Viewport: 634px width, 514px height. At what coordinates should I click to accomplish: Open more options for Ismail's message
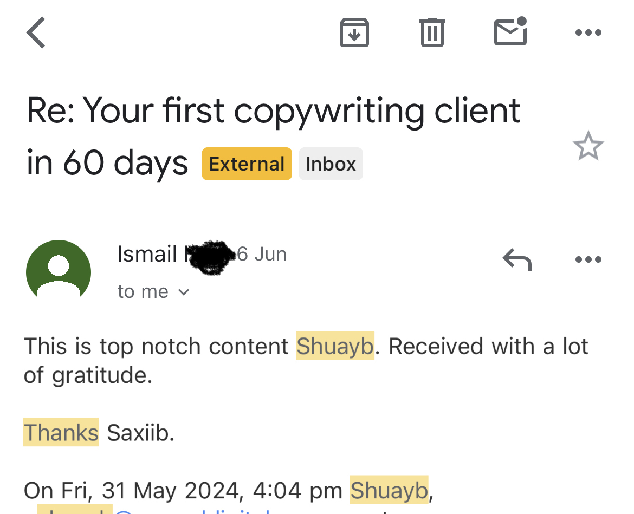588,259
